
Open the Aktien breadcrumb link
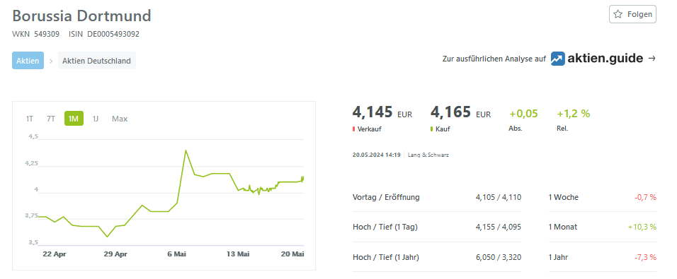coord(28,61)
